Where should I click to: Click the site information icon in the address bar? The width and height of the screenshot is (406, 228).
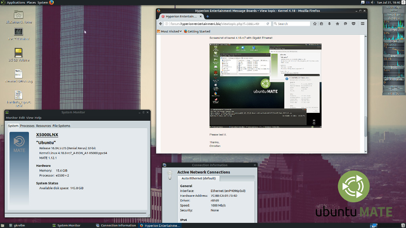pyautogui.click(x=167, y=23)
